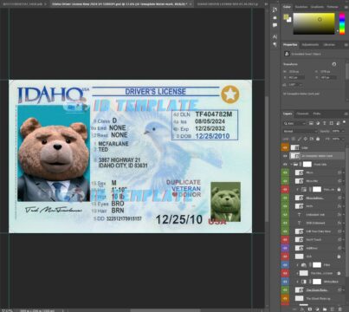Toggle visibility of the USA layer

coord(285,257)
